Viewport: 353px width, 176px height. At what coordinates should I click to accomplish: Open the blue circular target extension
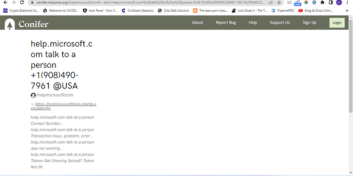coord(314,2)
